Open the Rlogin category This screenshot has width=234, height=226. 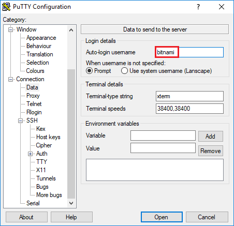(x=34, y=112)
